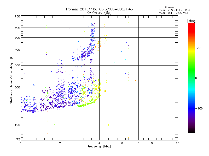Click the y-axis tick label "750"

[17, 16]
